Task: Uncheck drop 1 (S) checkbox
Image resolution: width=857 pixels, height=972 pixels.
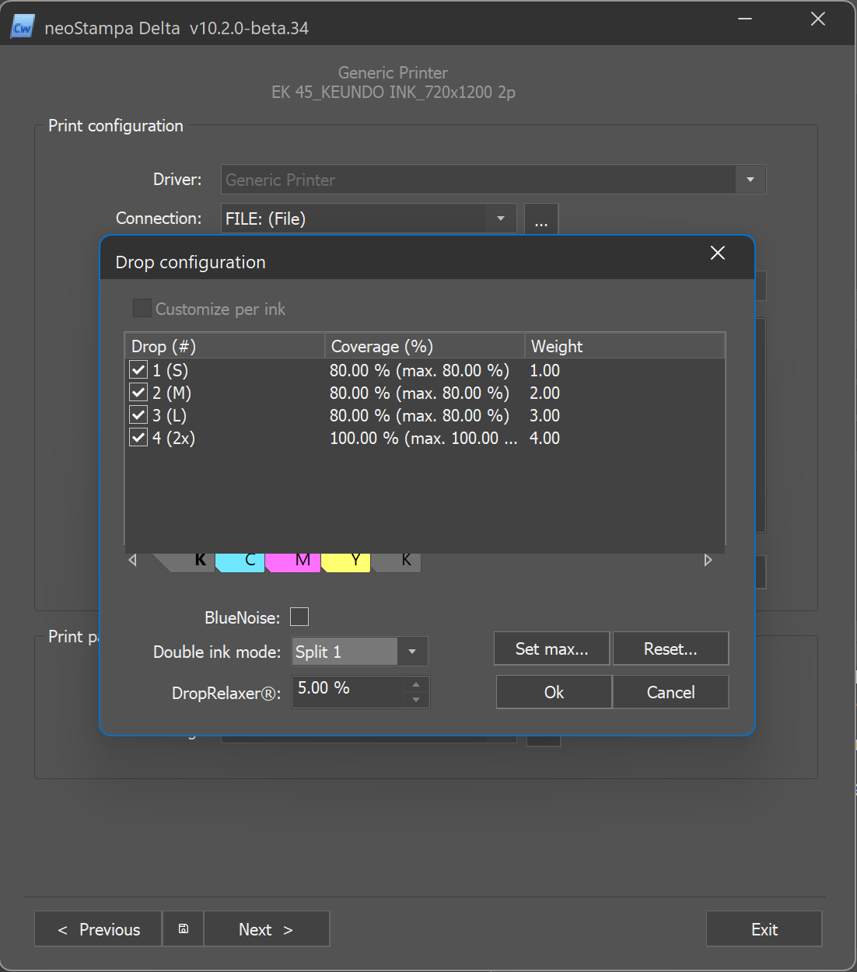Action: [x=138, y=369]
